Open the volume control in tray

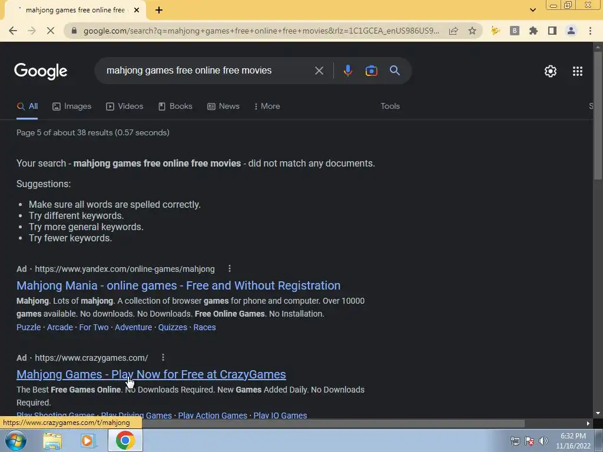(544, 441)
